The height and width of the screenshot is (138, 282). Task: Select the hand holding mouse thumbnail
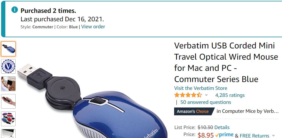point(8,101)
